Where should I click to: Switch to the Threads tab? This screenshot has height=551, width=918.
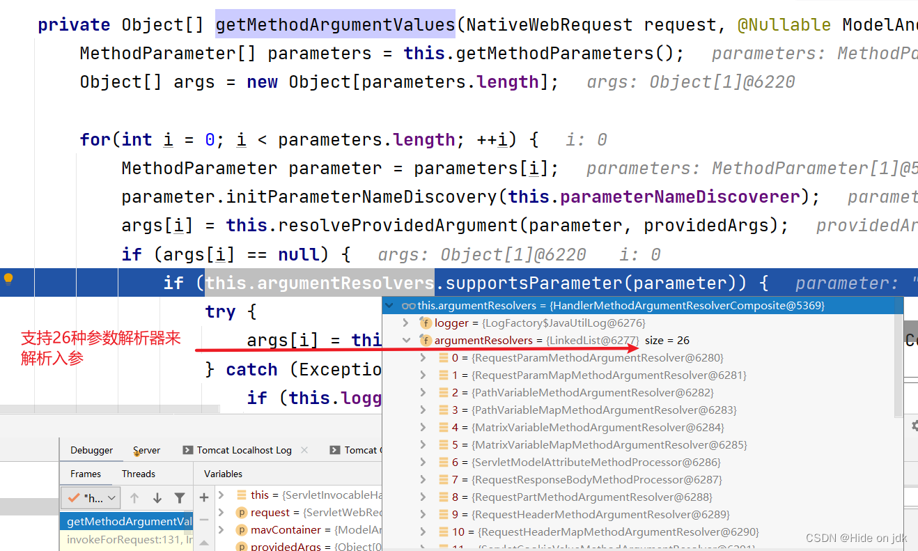pos(139,474)
